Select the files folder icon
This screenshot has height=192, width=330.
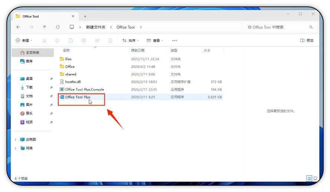62,59
